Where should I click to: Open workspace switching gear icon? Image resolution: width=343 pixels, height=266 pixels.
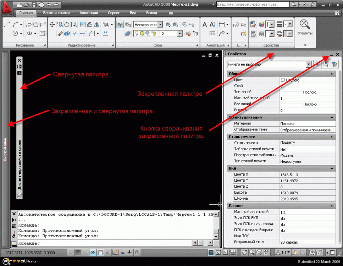[x=312, y=253]
